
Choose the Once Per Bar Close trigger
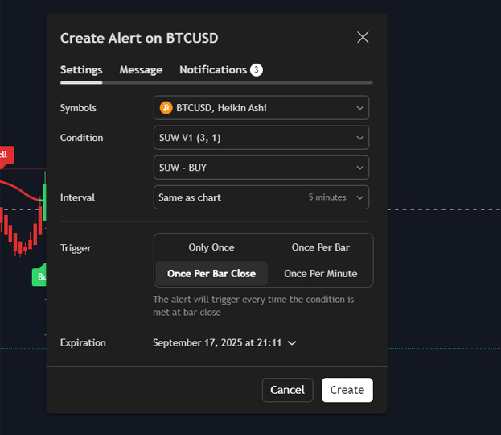click(211, 274)
